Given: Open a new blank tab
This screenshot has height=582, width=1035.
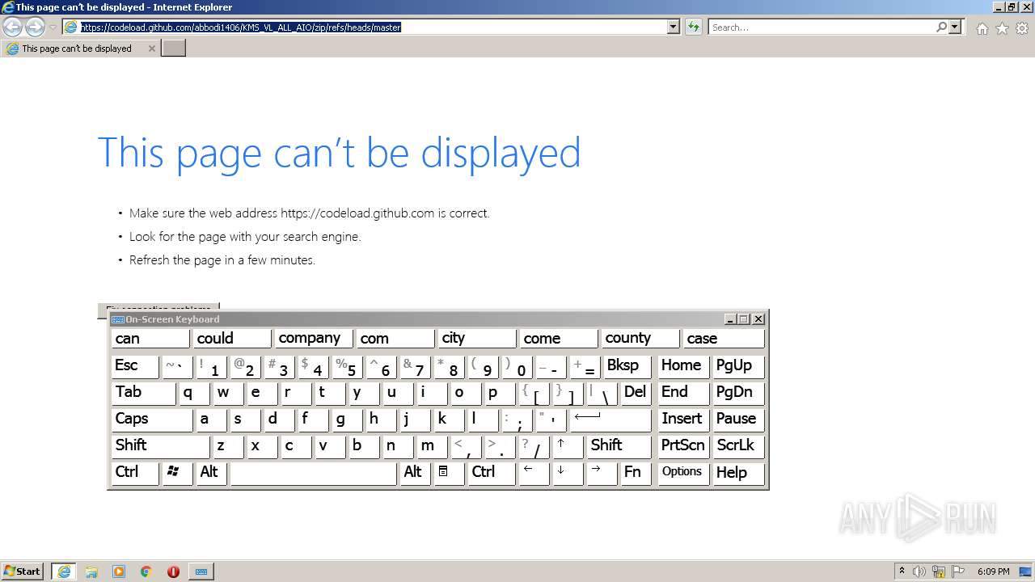Looking at the screenshot, I should [174, 48].
